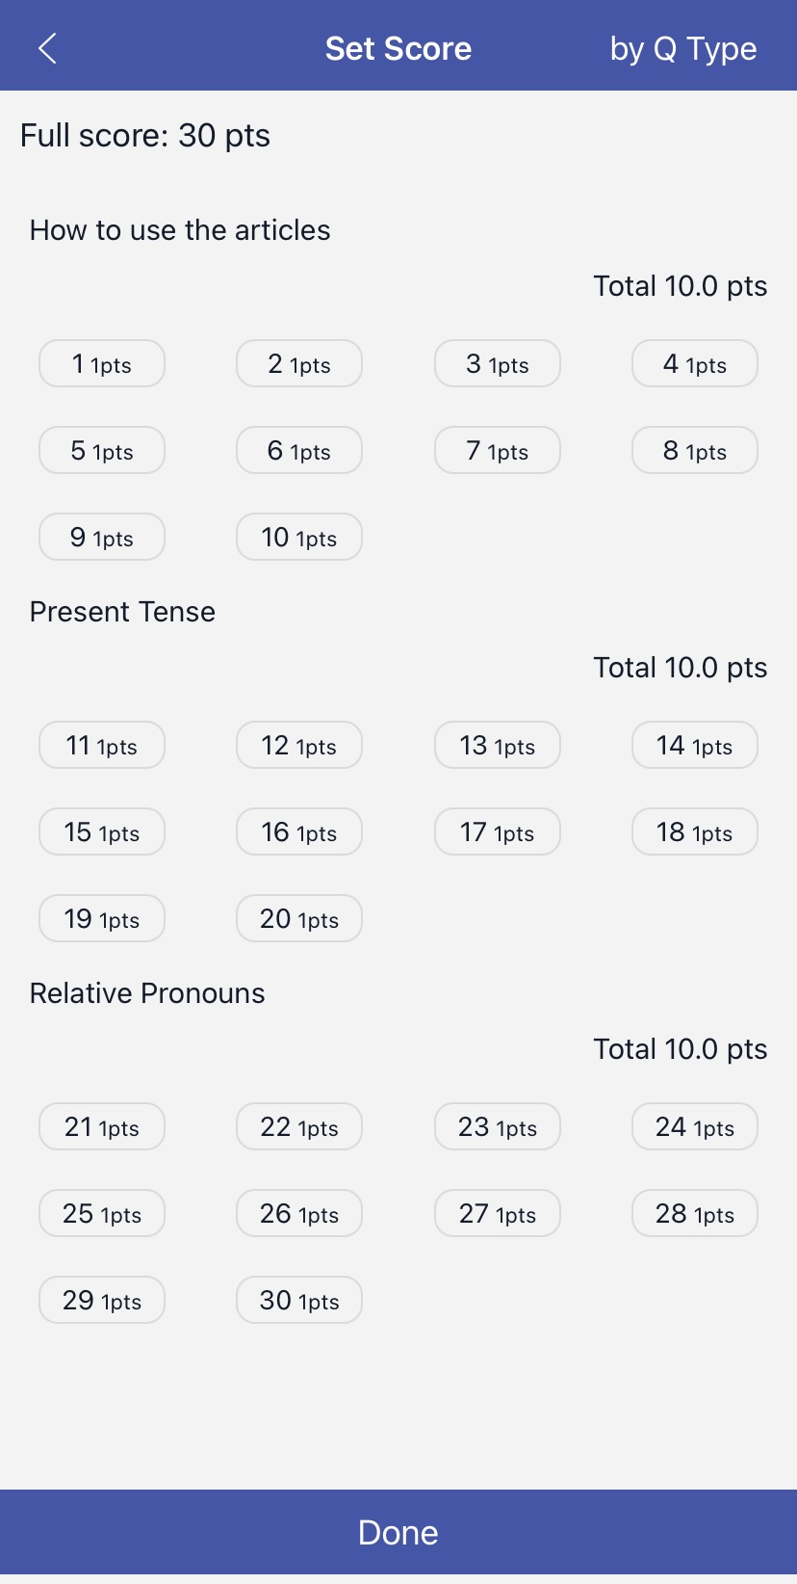
Task: Tap the question 5 score box
Action: [102, 451]
